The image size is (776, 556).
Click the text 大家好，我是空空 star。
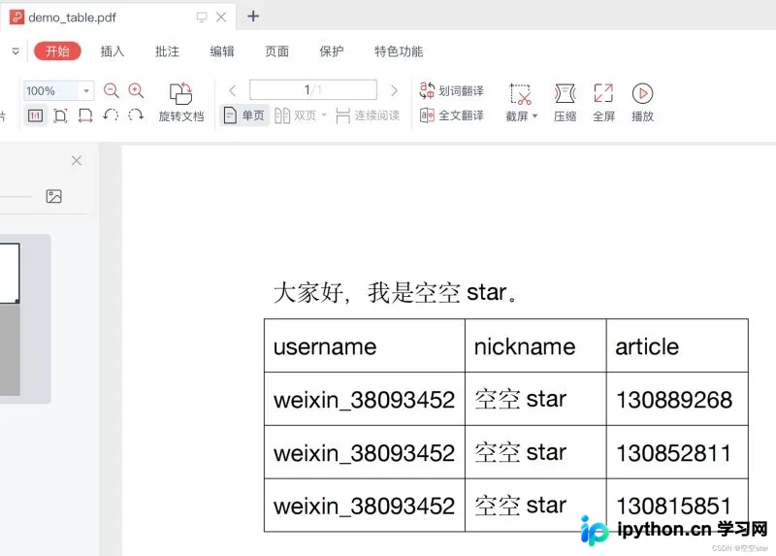click(396, 292)
